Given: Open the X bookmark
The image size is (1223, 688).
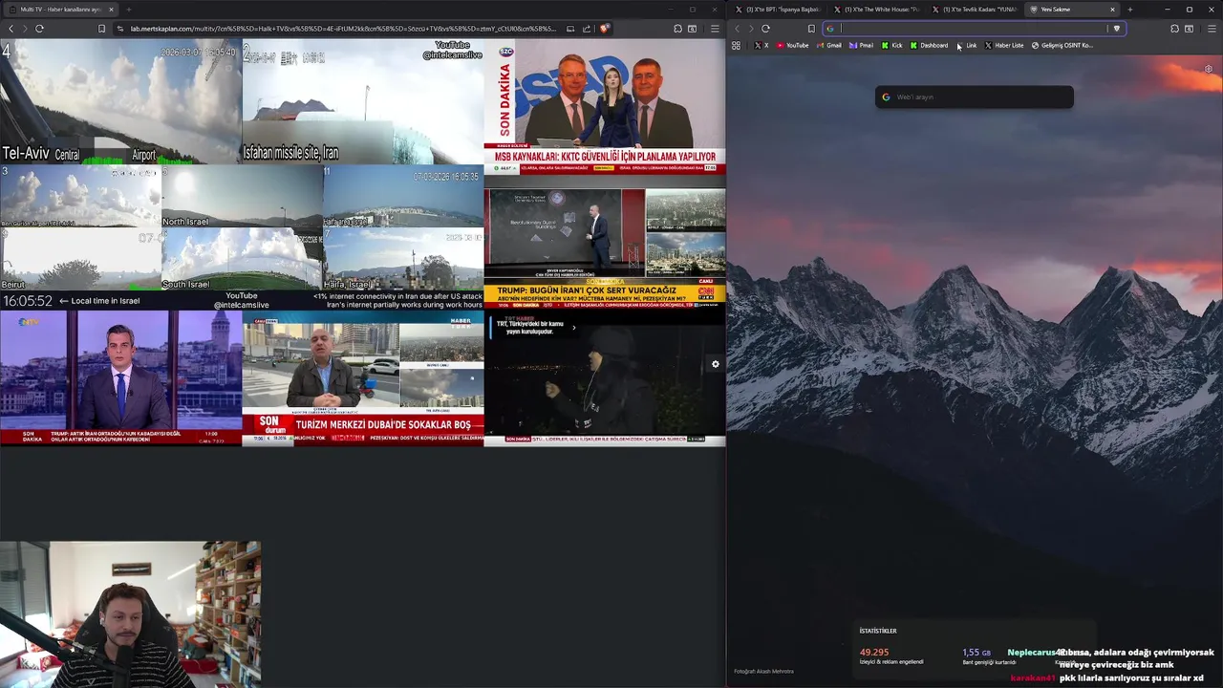Looking at the screenshot, I should tap(762, 45).
